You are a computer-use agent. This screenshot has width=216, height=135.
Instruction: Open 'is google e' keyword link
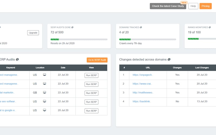8,110
